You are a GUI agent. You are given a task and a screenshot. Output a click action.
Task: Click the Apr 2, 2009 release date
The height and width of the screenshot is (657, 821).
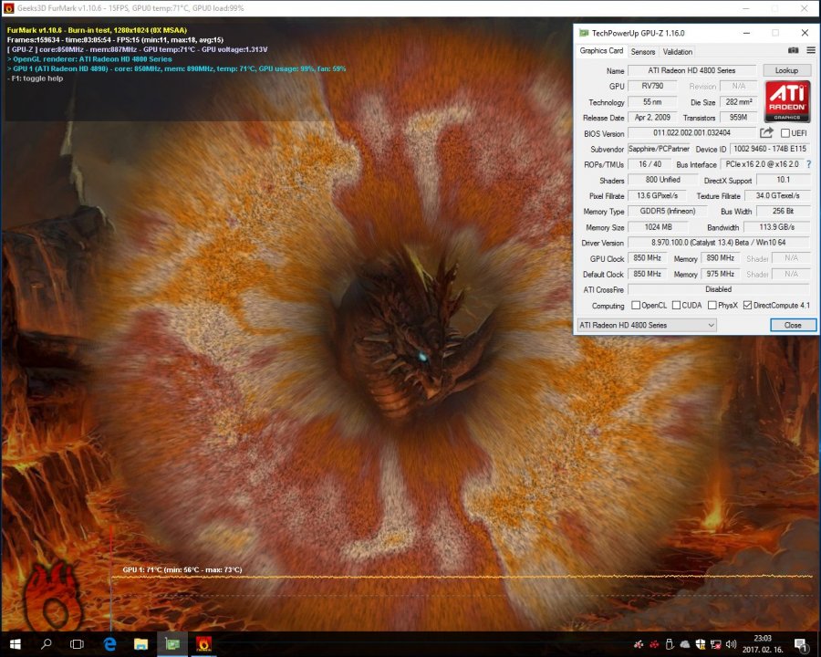click(x=652, y=118)
